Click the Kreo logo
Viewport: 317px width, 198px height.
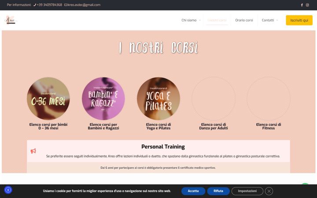point(11,20)
